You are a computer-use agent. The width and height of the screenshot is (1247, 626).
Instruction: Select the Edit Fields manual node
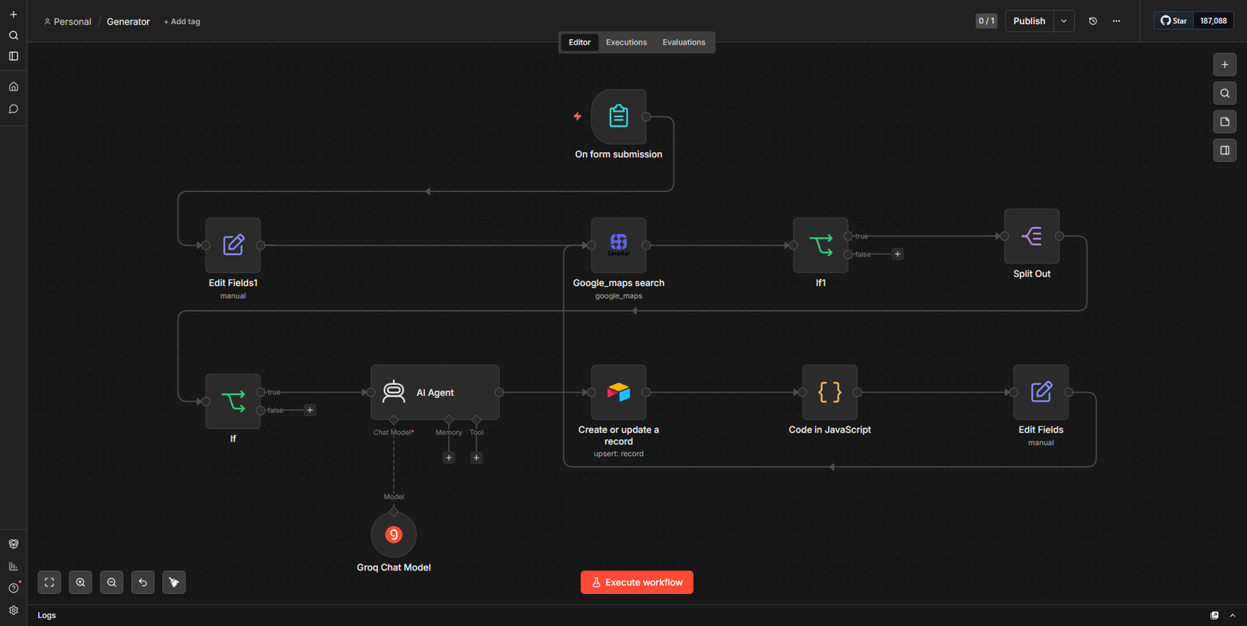point(1041,392)
